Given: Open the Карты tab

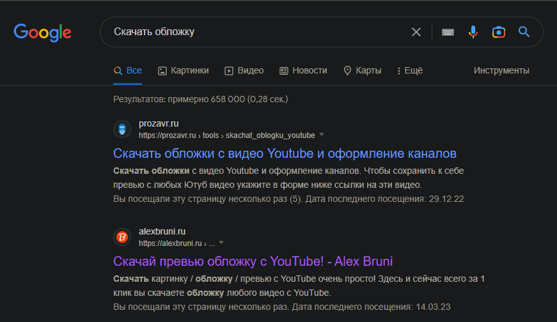Looking at the screenshot, I should pyautogui.click(x=363, y=71).
